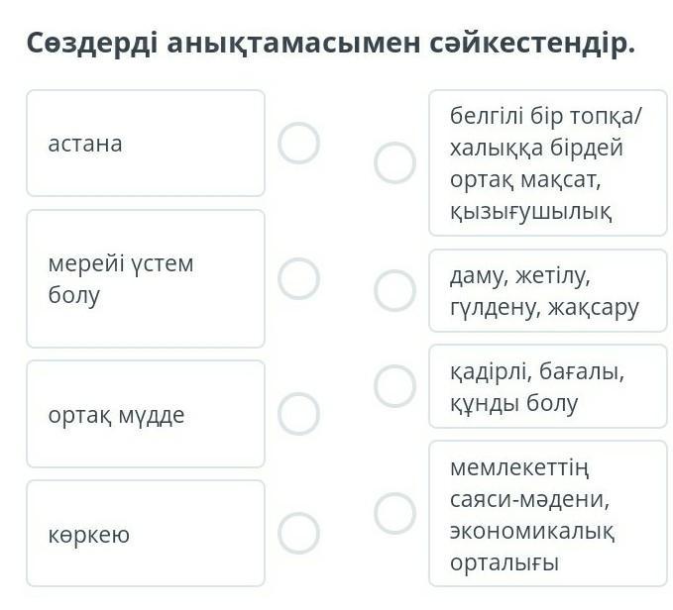673x610 pixels.
Task: Pick the 'даму, жетілу, гүлдену, жақсару' definition card
Action: [x=547, y=291]
